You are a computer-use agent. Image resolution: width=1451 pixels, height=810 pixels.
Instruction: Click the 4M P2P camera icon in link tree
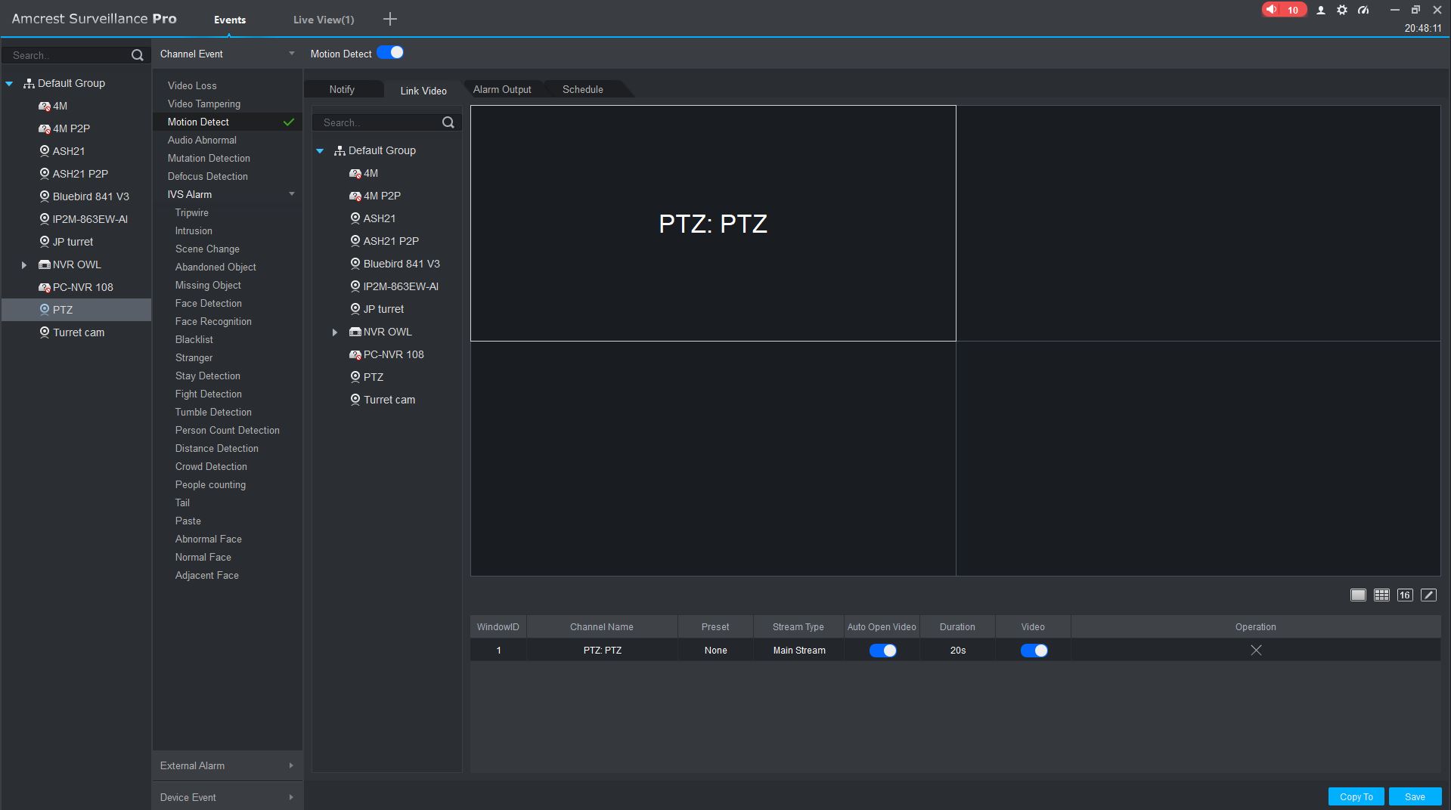click(355, 196)
